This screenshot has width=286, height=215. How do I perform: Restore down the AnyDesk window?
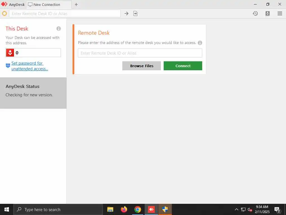pyautogui.click(x=268, y=4)
